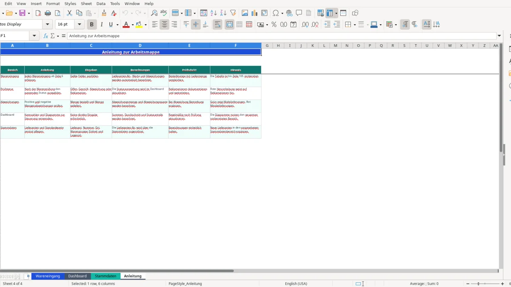The width and height of the screenshot is (511, 287).
Task: Toggle Italic formatting
Action: click(x=101, y=25)
